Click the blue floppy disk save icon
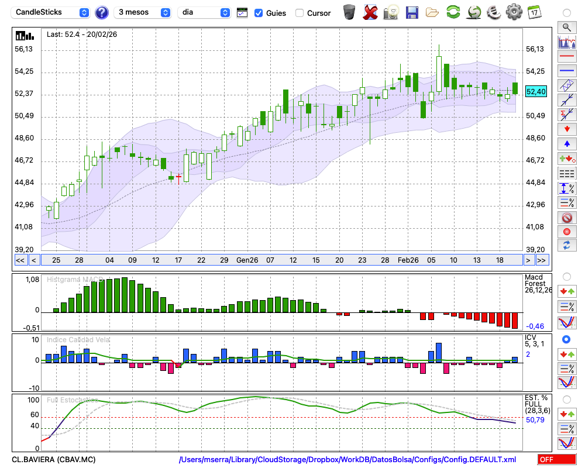Screen dimensions: 585x468 pos(412,12)
